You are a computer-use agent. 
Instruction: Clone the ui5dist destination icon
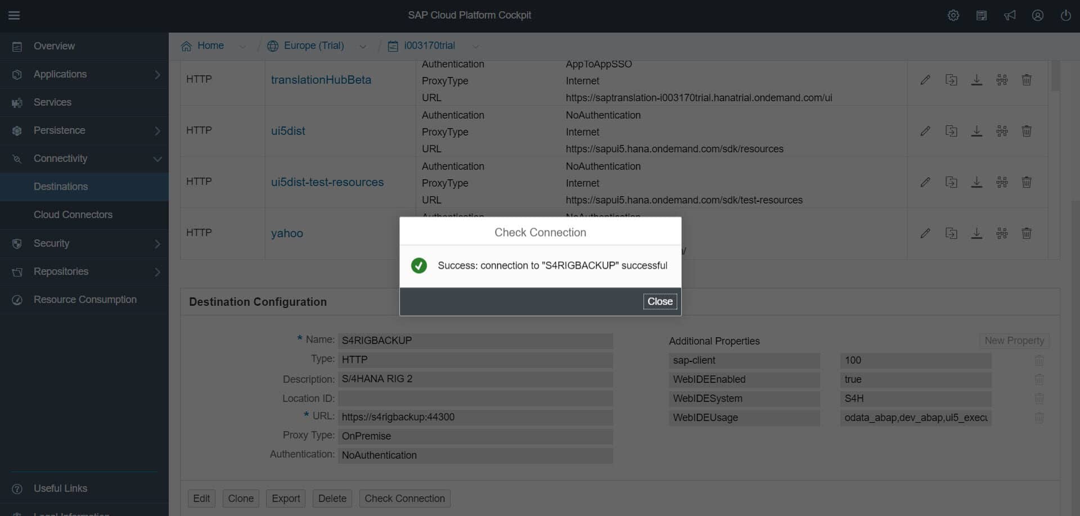[951, 131]
